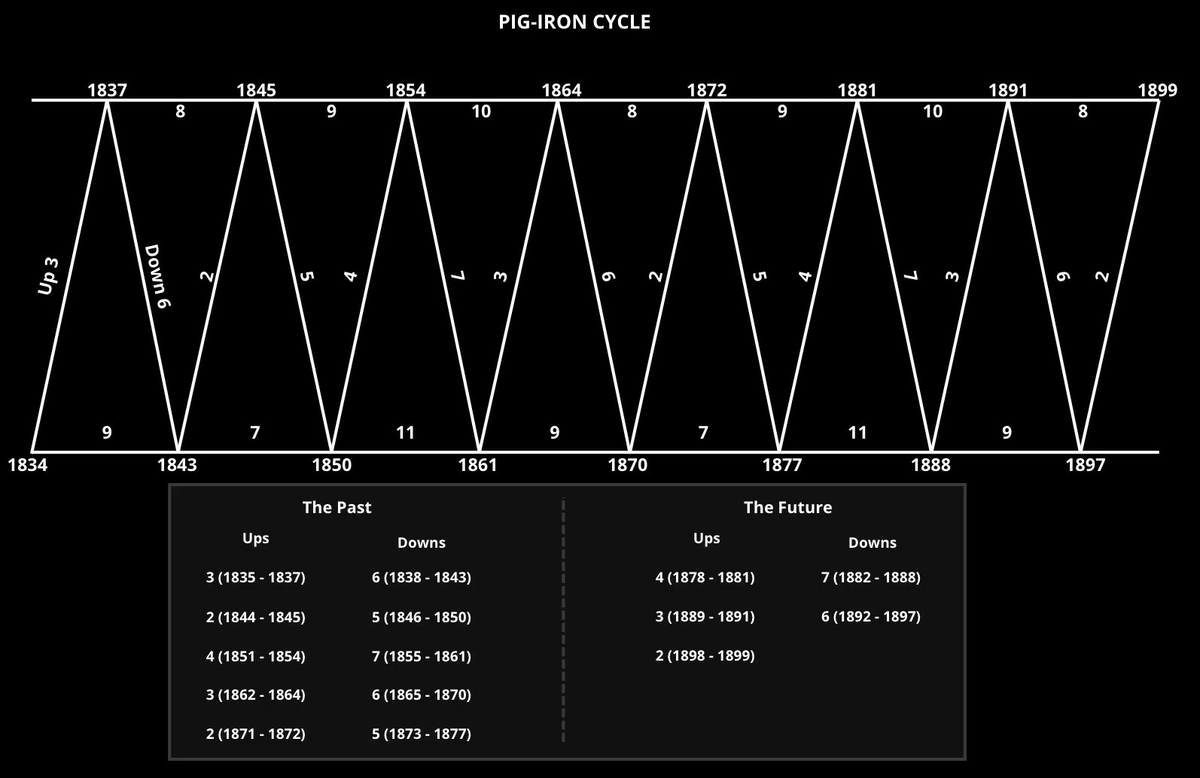Image resolution: width=1200 pixels, height=778 pixels.
Task: Click the 1881 peak year label
Action: tap(857, 90)
